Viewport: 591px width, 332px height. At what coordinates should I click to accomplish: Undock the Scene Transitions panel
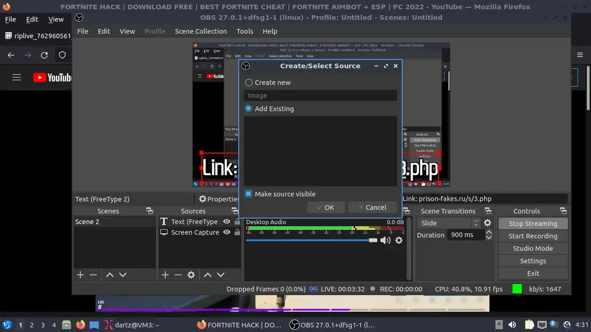(x=488, y=211)
